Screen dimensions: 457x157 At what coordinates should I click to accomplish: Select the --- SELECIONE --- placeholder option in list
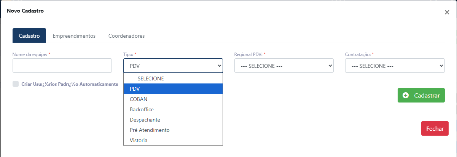pos(173,78)
